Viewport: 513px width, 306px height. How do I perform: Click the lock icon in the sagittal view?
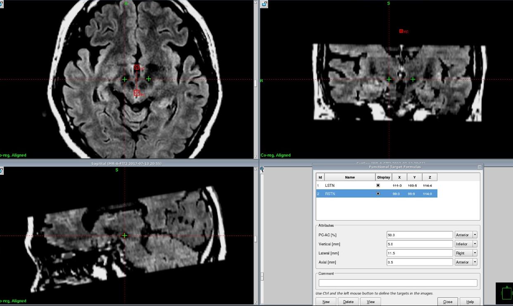pyautogui.click(x=1, y=171)
